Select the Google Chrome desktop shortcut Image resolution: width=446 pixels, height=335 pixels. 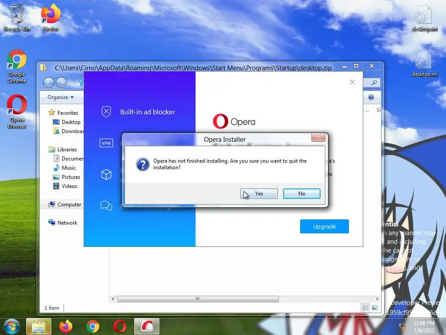pos(17,67)
